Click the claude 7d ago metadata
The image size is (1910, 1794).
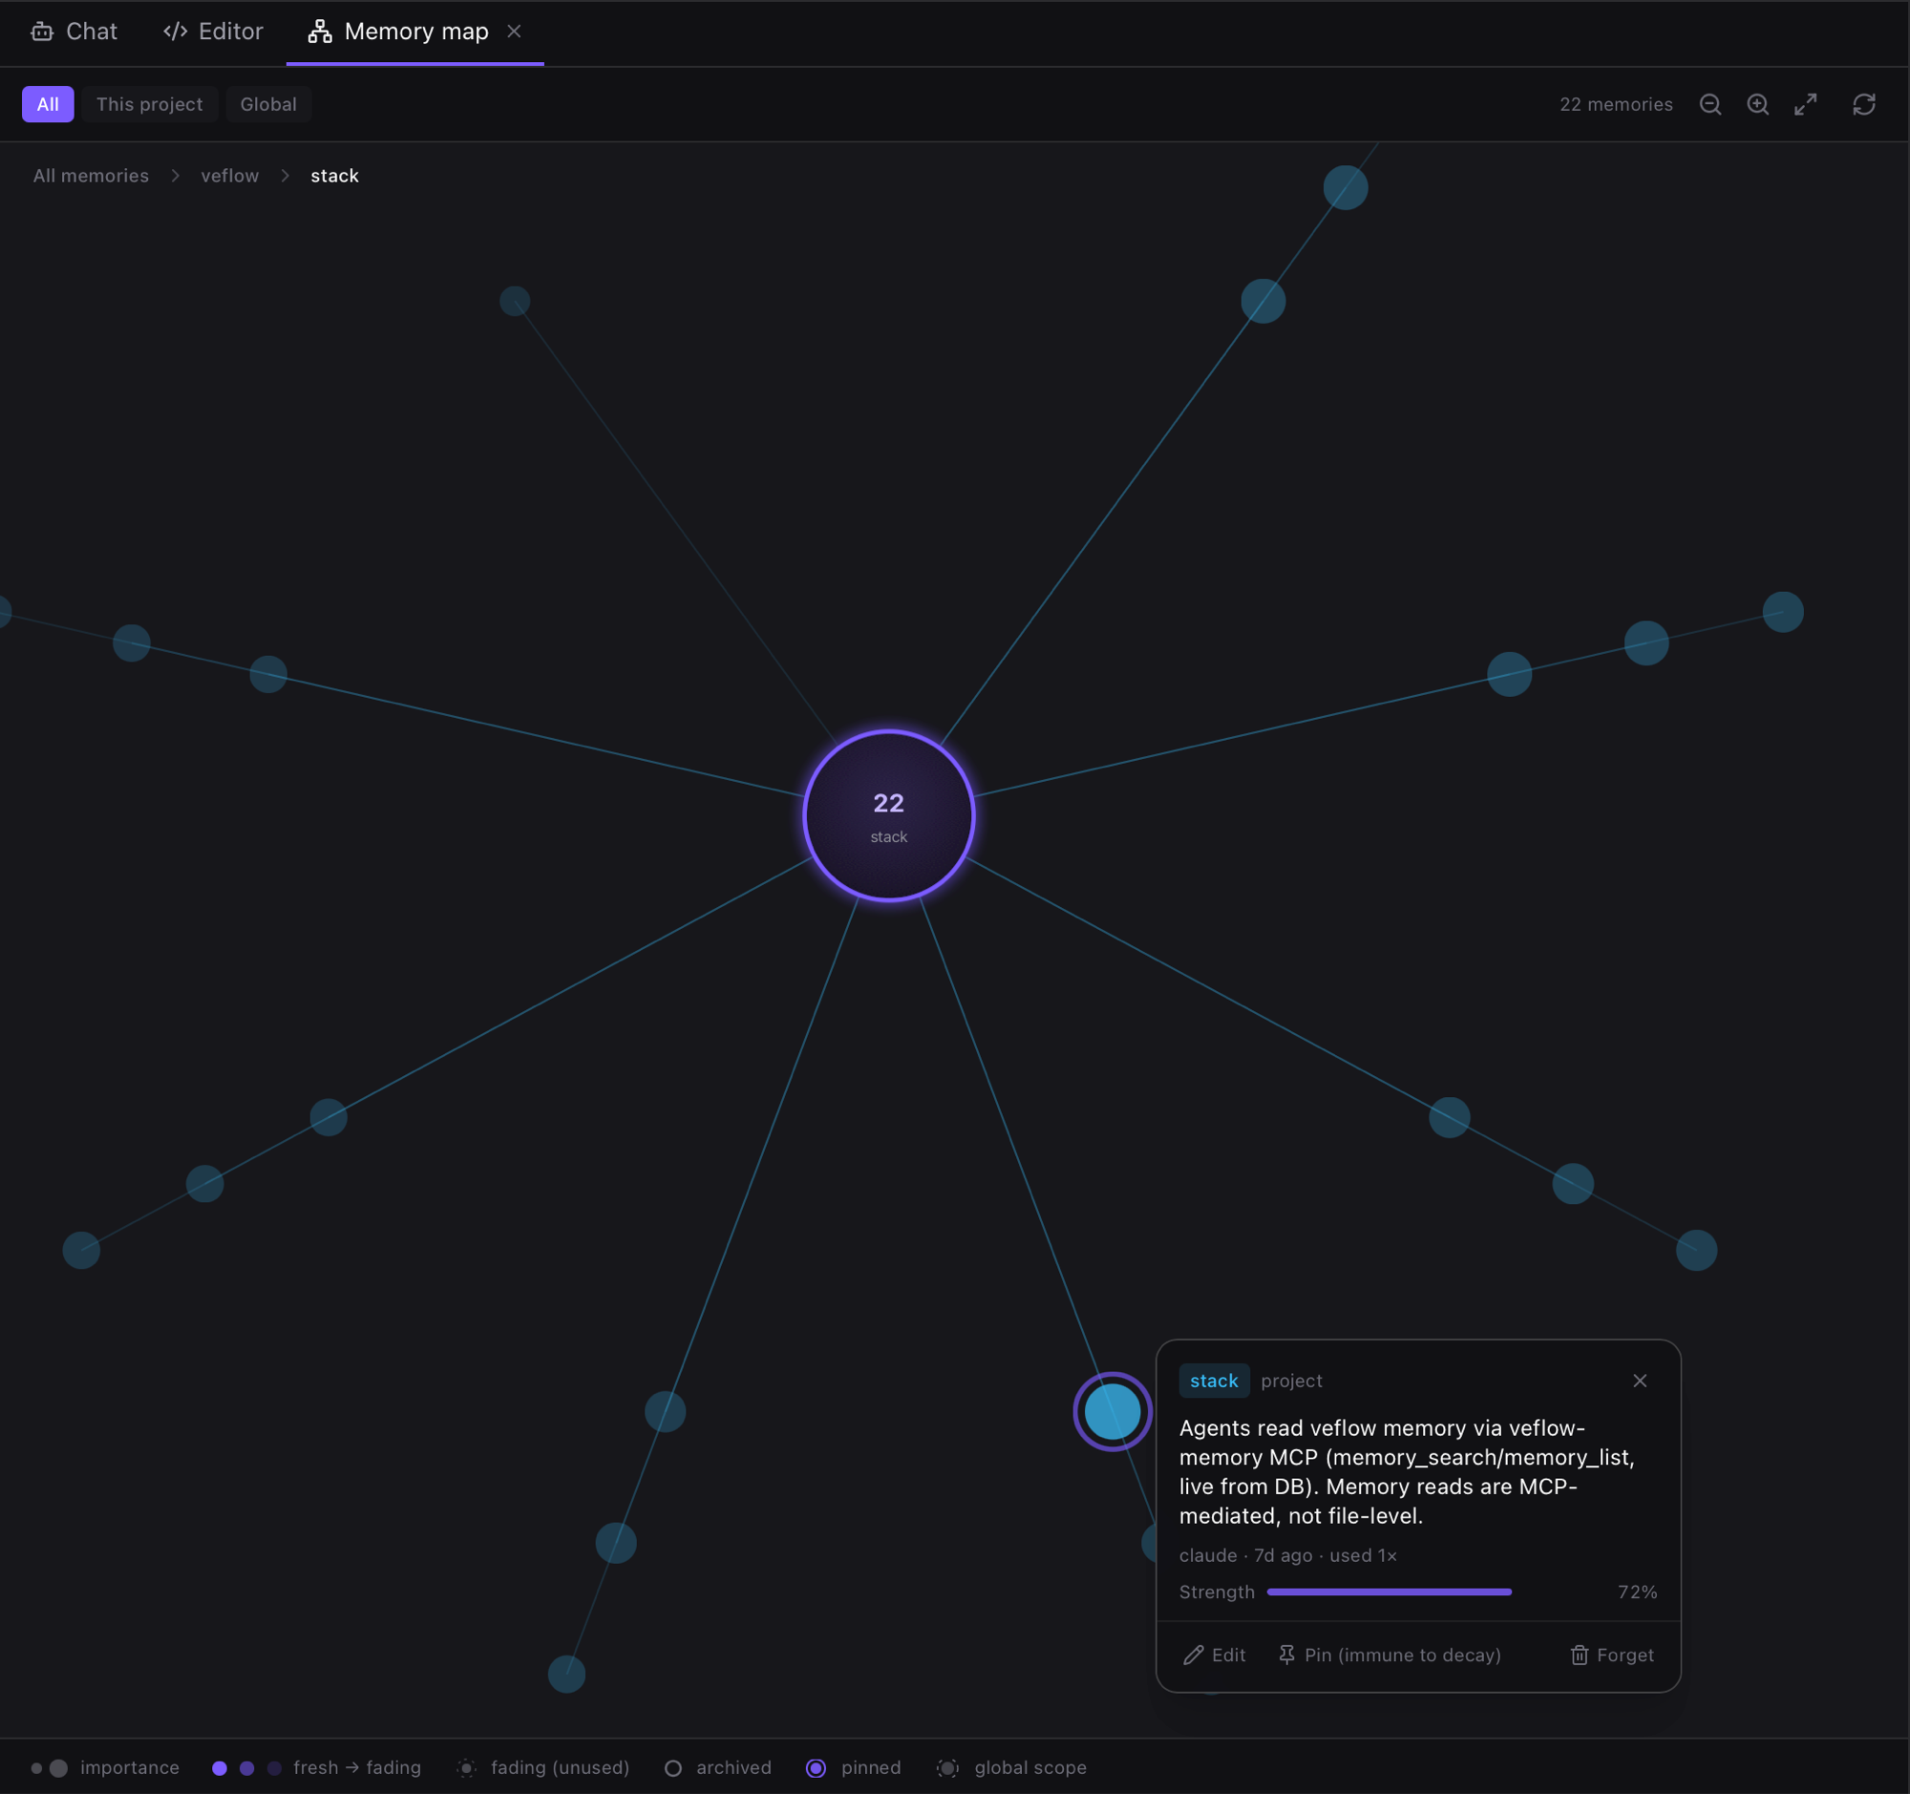[1288, 1555]
